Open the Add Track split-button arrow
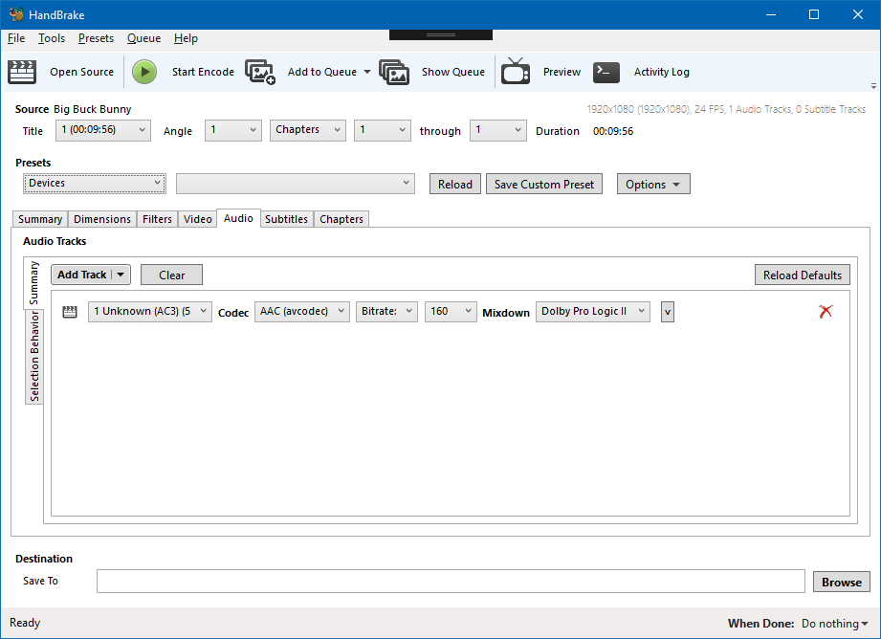This screenshot has height=639, width=881. pyautogui.click(x=121, y=275)
